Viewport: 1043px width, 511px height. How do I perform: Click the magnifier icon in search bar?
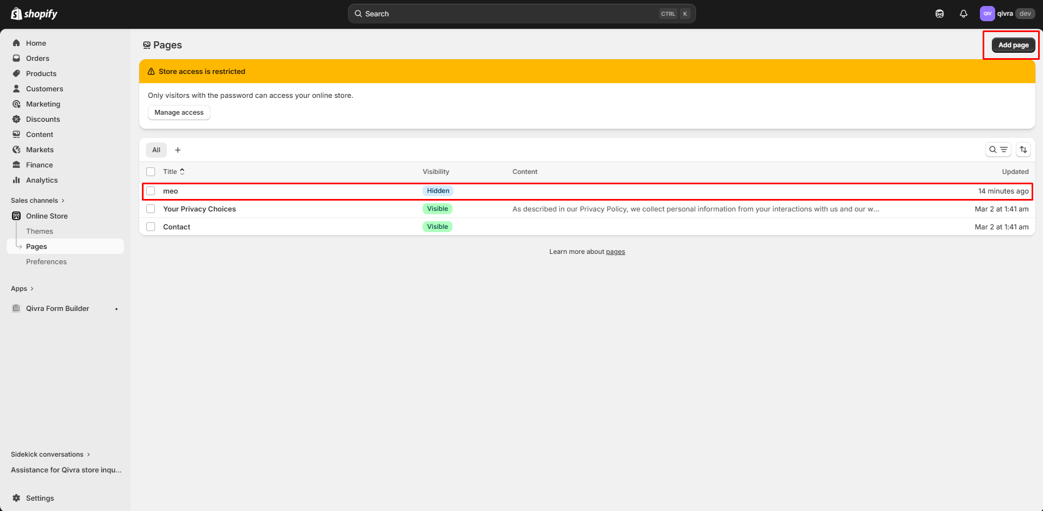358,14
